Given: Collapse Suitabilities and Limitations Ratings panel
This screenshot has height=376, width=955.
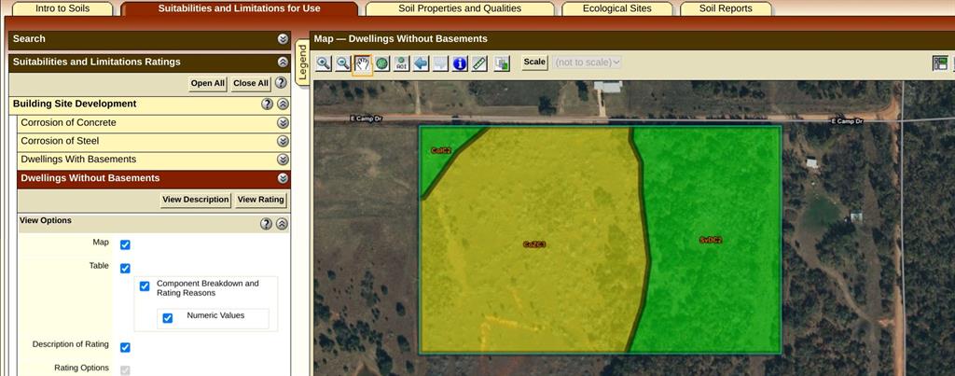Looking at the screenshot, I should pyautogui.click(x=283, y=63).
